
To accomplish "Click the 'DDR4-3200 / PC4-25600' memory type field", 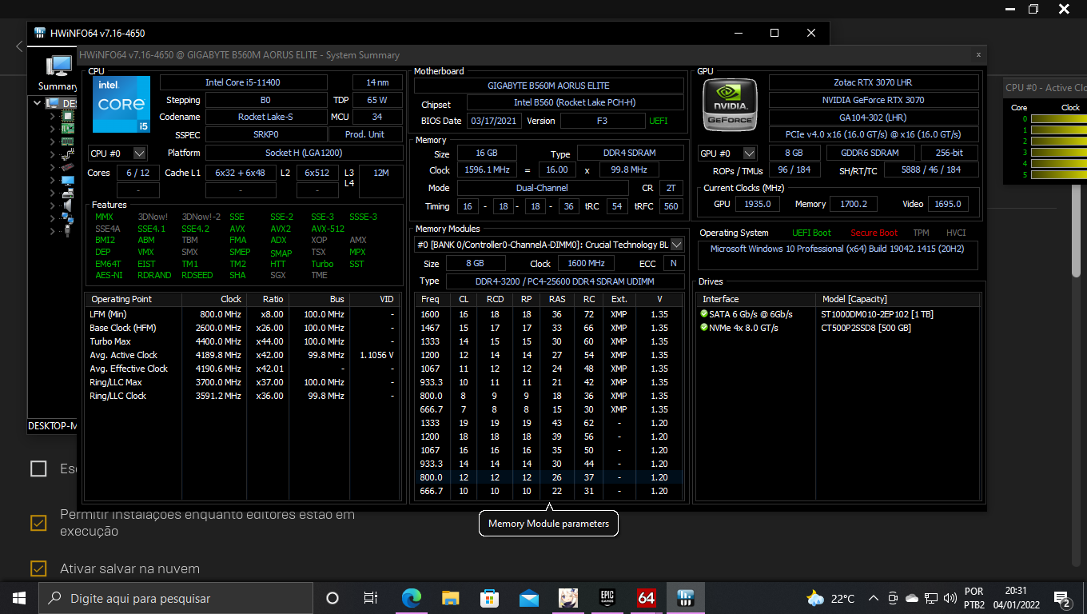I will [565, 281].
